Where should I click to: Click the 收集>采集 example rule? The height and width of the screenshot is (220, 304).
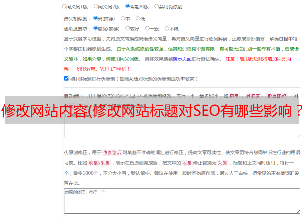coord(99,163)
